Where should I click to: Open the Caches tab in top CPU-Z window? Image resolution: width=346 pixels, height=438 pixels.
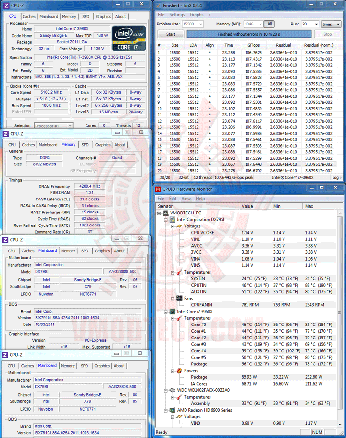29,17
